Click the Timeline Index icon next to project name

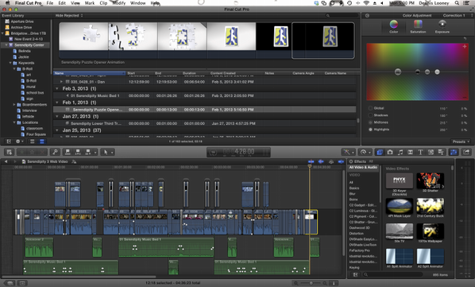click(x=74, y=161)
